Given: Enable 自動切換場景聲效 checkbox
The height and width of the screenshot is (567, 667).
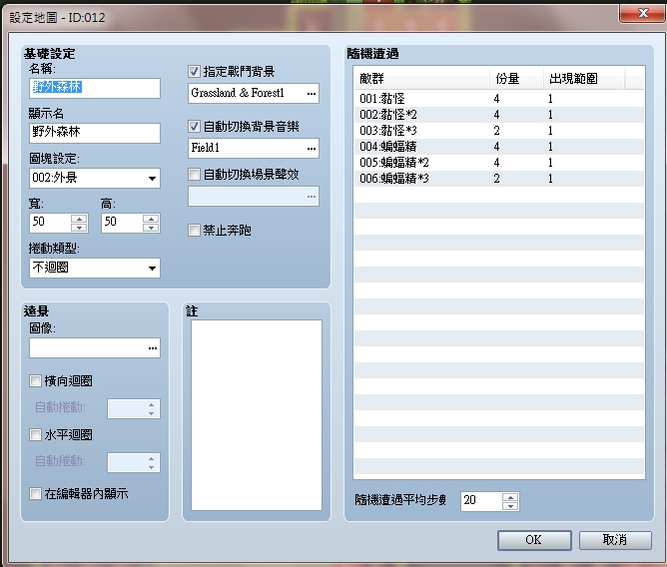Looking at the screenshot, I should (x=194, y=175).
